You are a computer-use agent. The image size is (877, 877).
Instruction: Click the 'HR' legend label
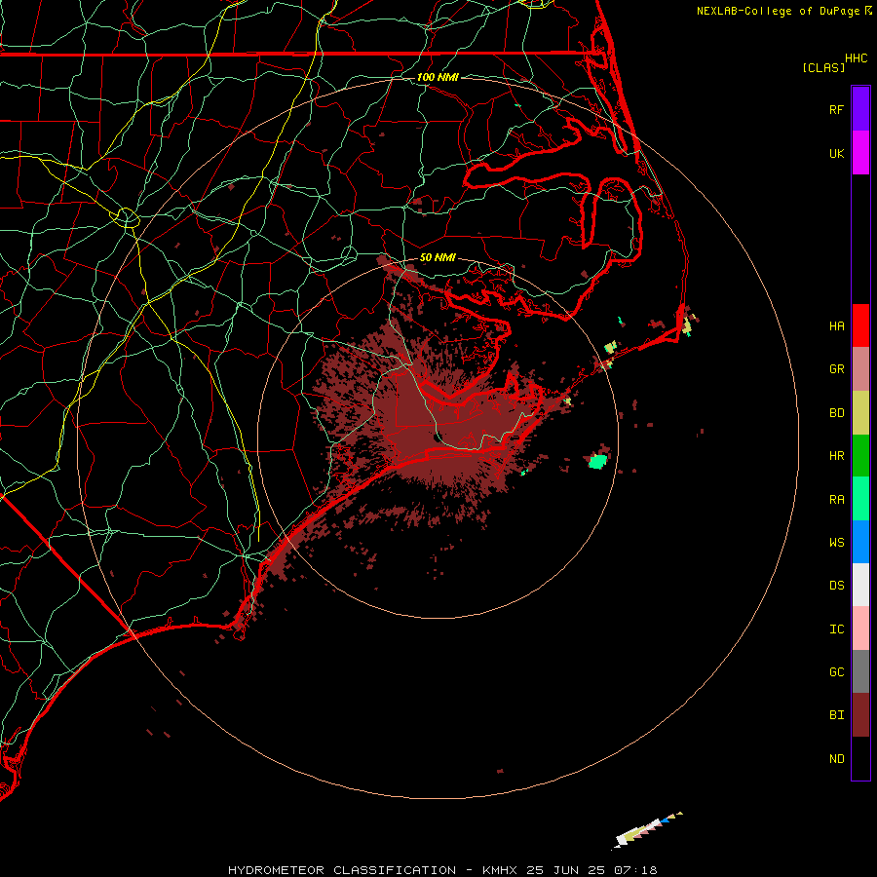pyautogui.click(x=836, y=456)
